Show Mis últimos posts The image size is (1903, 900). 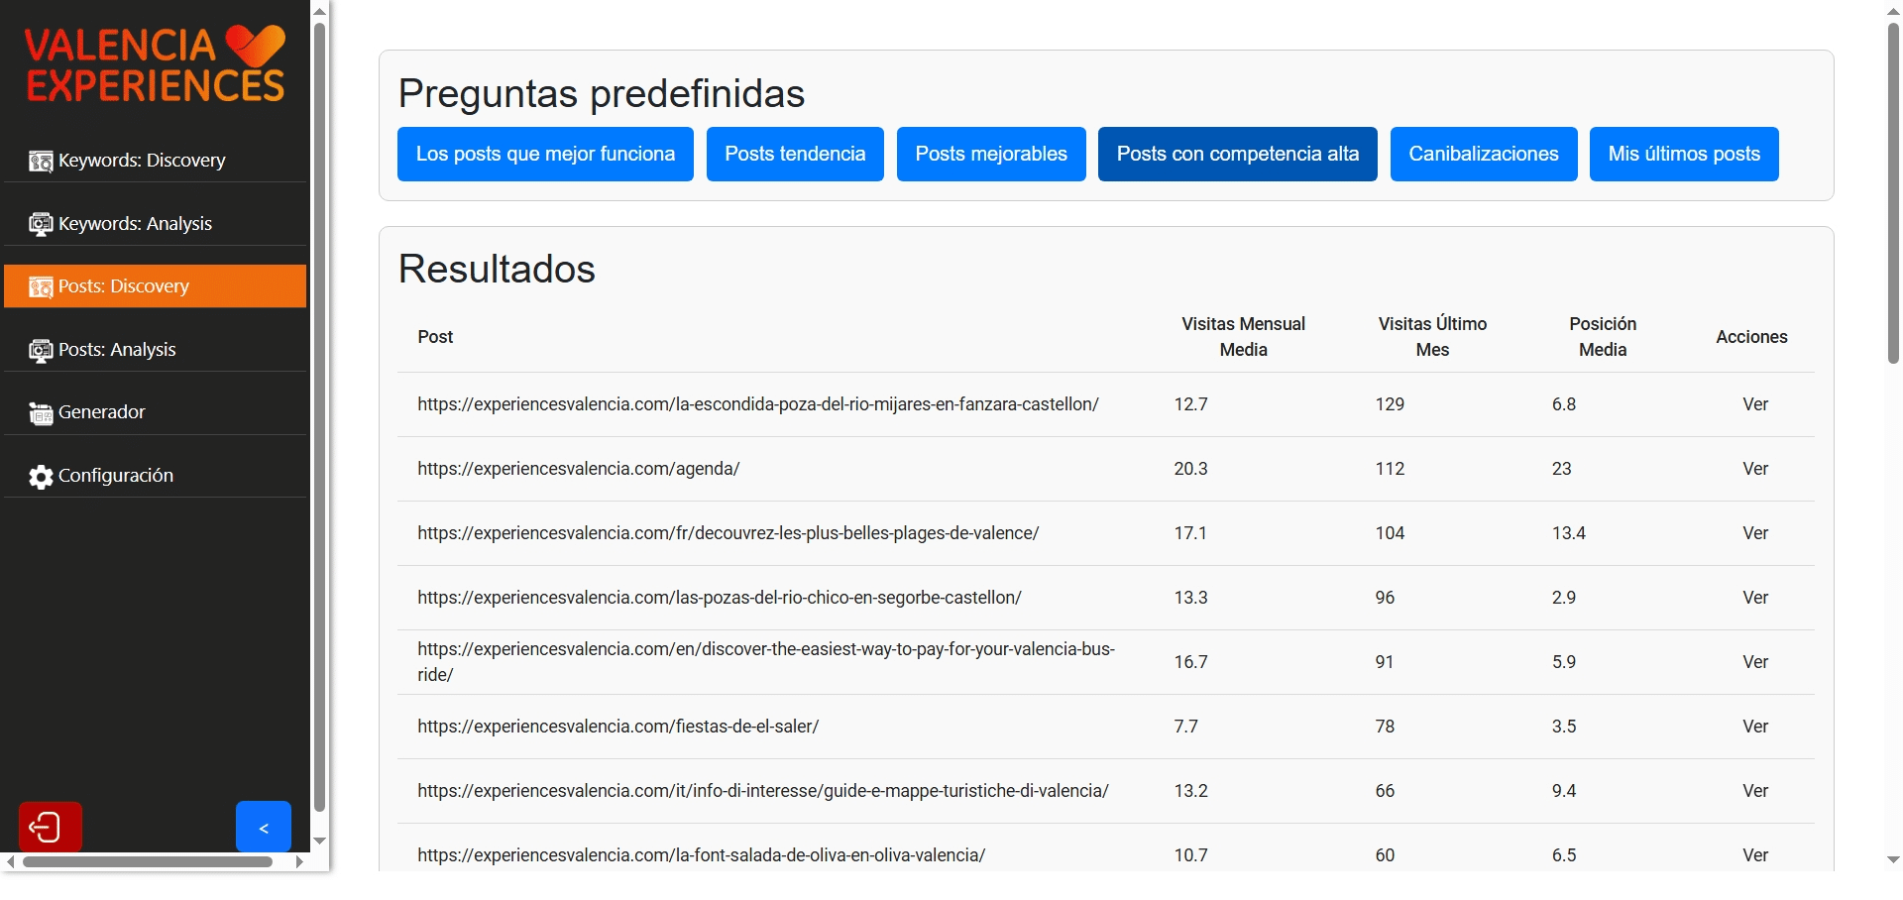click(x=1683, y=154)
